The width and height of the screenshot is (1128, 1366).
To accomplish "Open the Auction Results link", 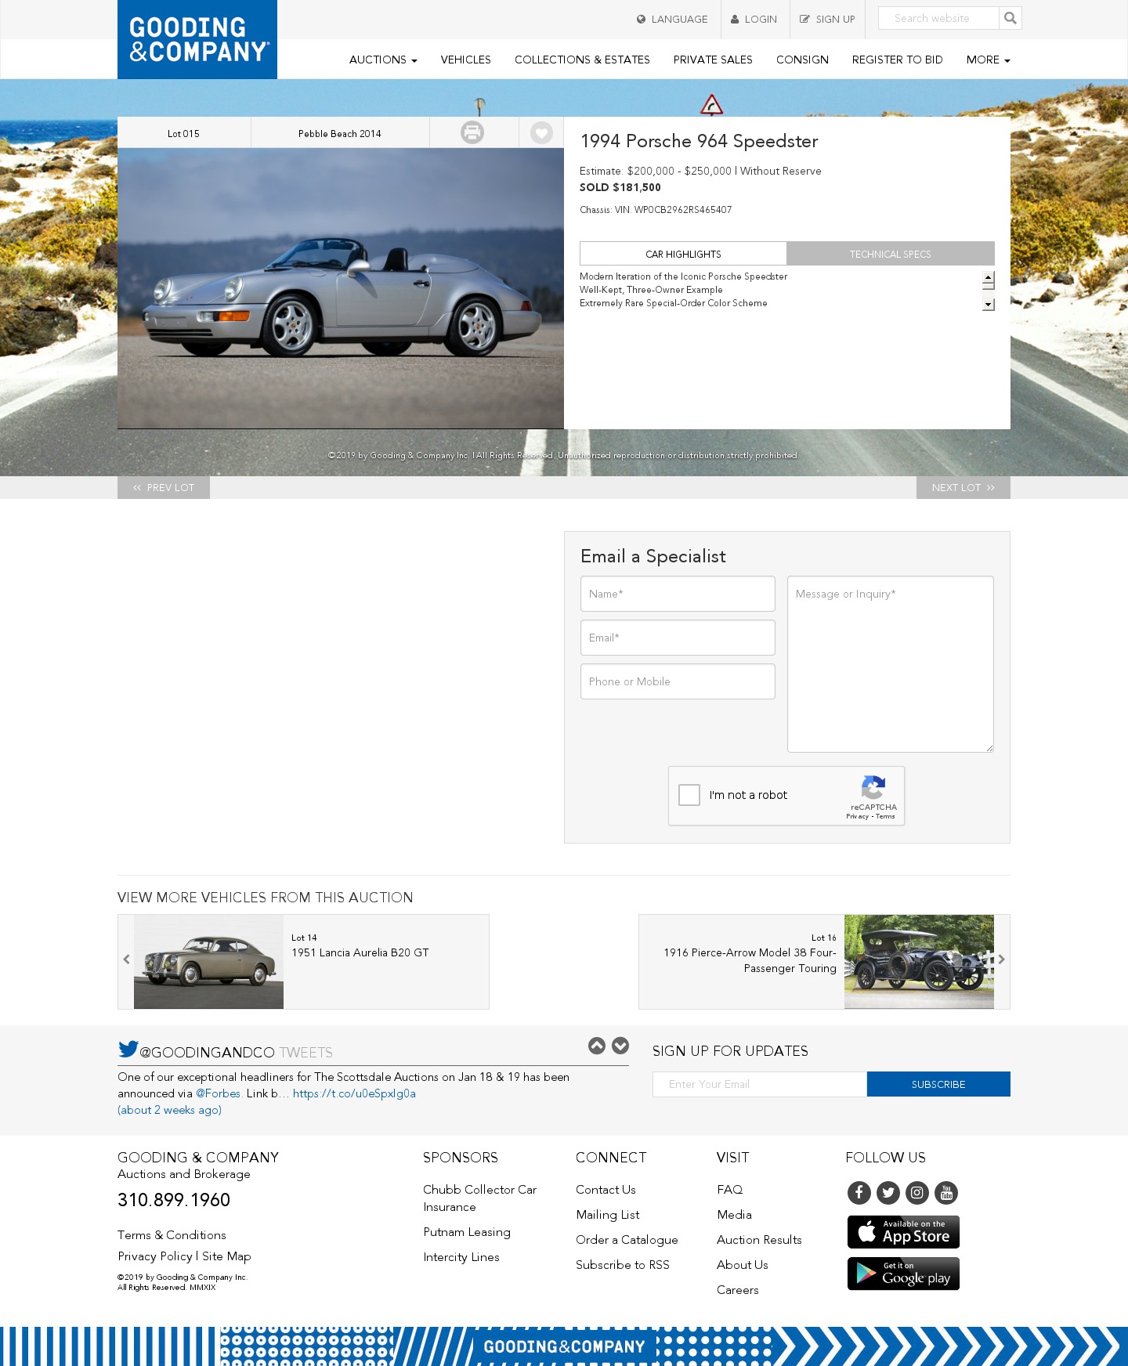I will tap(759, 1240).
